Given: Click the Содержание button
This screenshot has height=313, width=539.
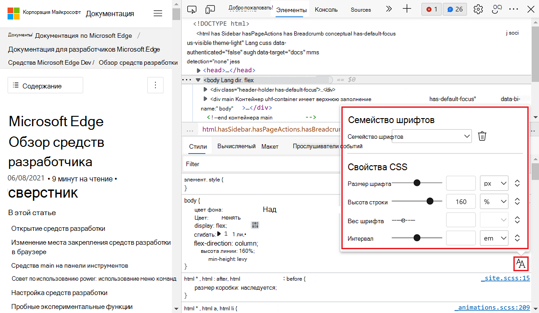Looking at the screenshot, I should [45, 85].
